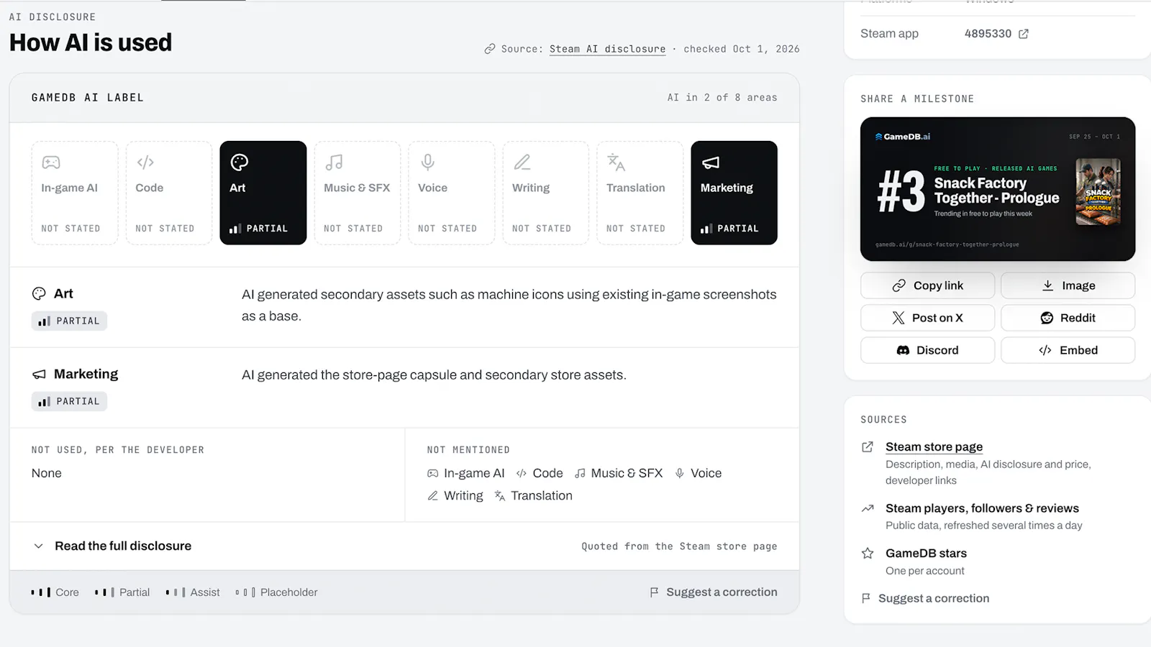Open the Steam store page source link

(934, 447)
